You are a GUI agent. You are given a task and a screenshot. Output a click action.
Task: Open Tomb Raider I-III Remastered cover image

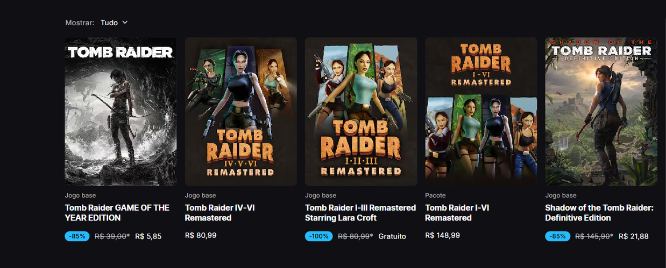pos(361,111)
